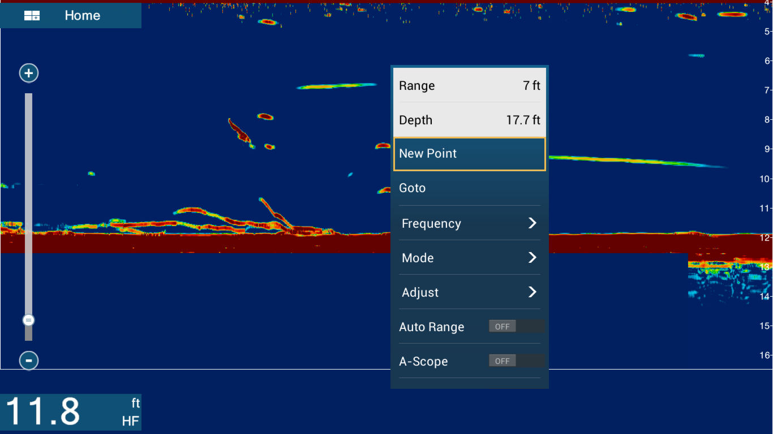Zoom out with the minus button
The height and width of the screenshot is (434, 773).
click(x=29, y=360)
